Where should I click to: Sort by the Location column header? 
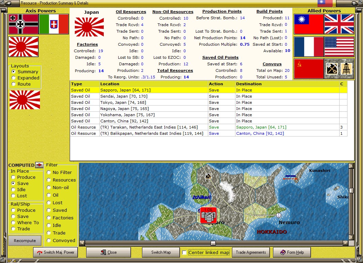coord(154,84)
